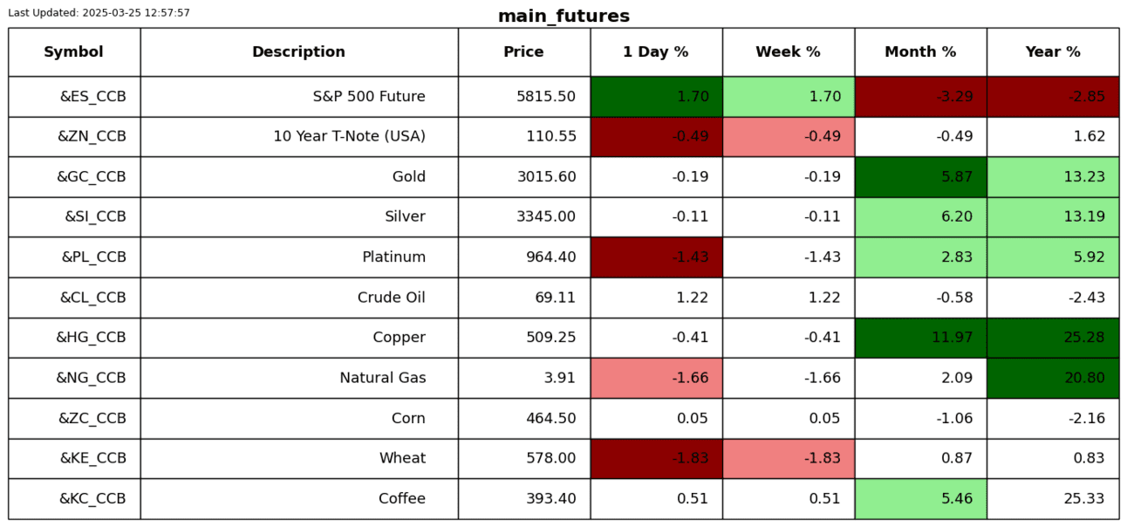Click the Symbol column header
This screenshot has height=527, width=1127.
(x=74, y=52)
